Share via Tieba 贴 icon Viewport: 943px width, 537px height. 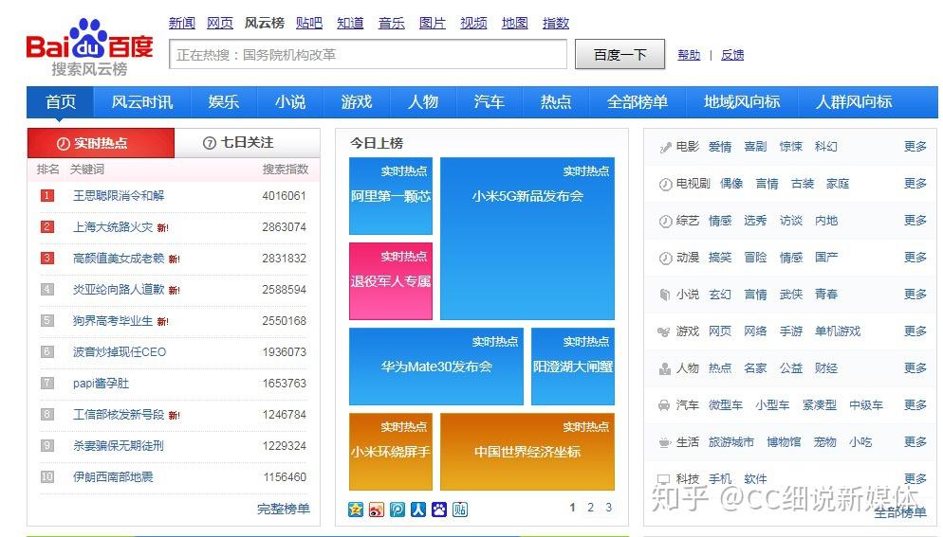(x=460, y=510)
